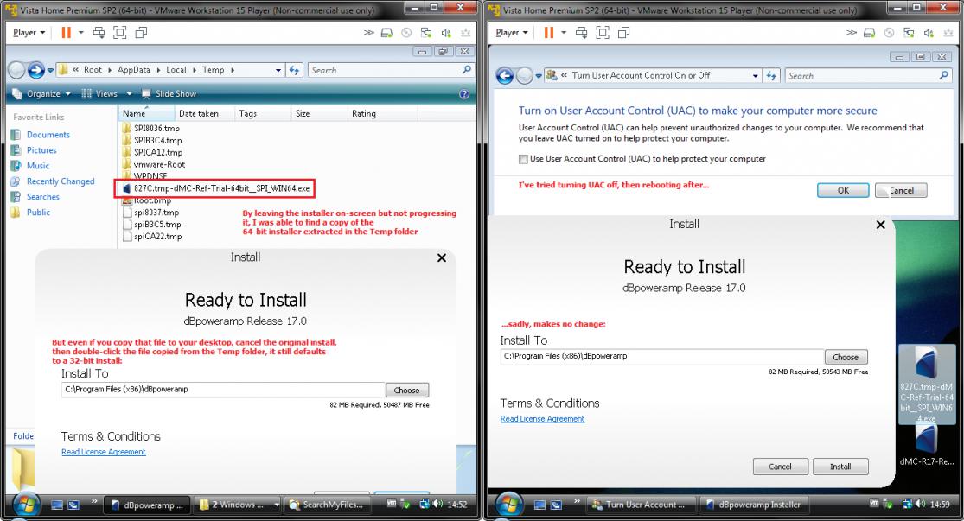Sort files by Name column header
Image resolution: width=964 pixels, height=521 pixels.
pos(146,114)
